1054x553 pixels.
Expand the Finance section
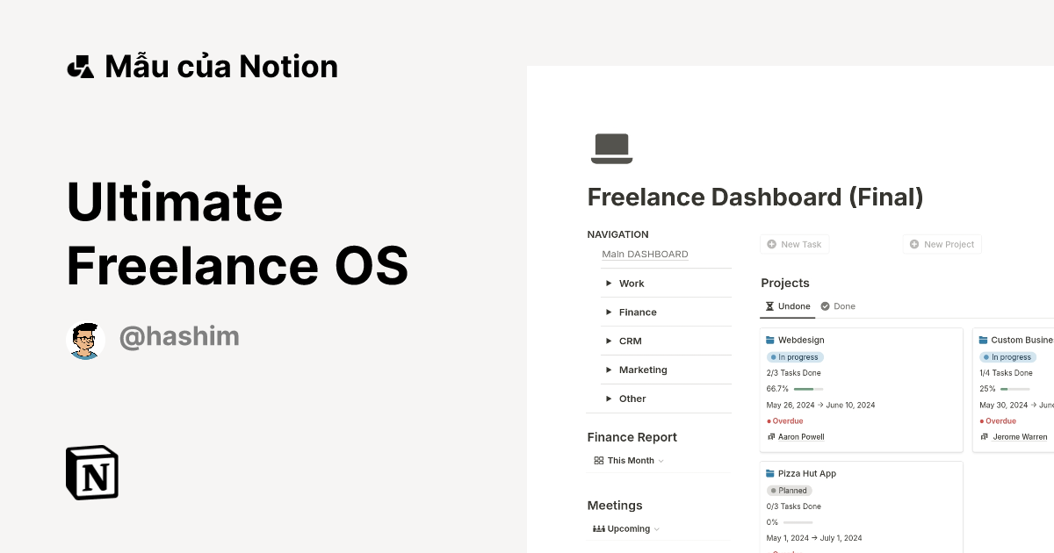(609, 312)
